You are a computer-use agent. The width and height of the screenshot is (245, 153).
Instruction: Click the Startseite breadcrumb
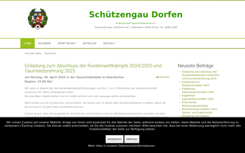(50, 53)
